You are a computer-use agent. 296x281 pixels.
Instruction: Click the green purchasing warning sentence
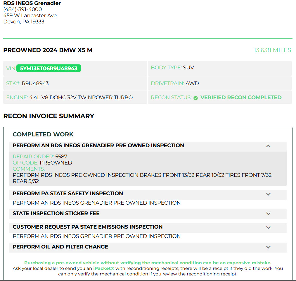(148, 263)
